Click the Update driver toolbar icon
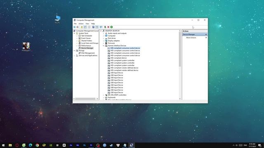 pos(105,27)
